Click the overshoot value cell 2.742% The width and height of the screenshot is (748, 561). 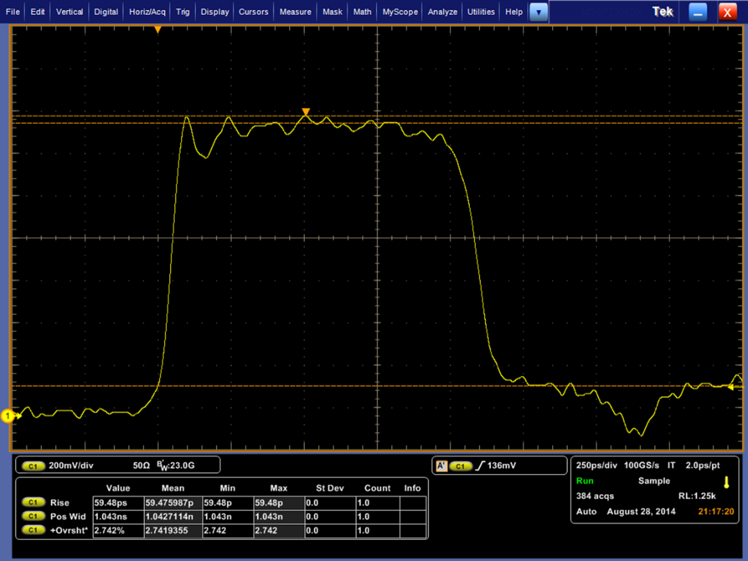(x=118, y=530)
